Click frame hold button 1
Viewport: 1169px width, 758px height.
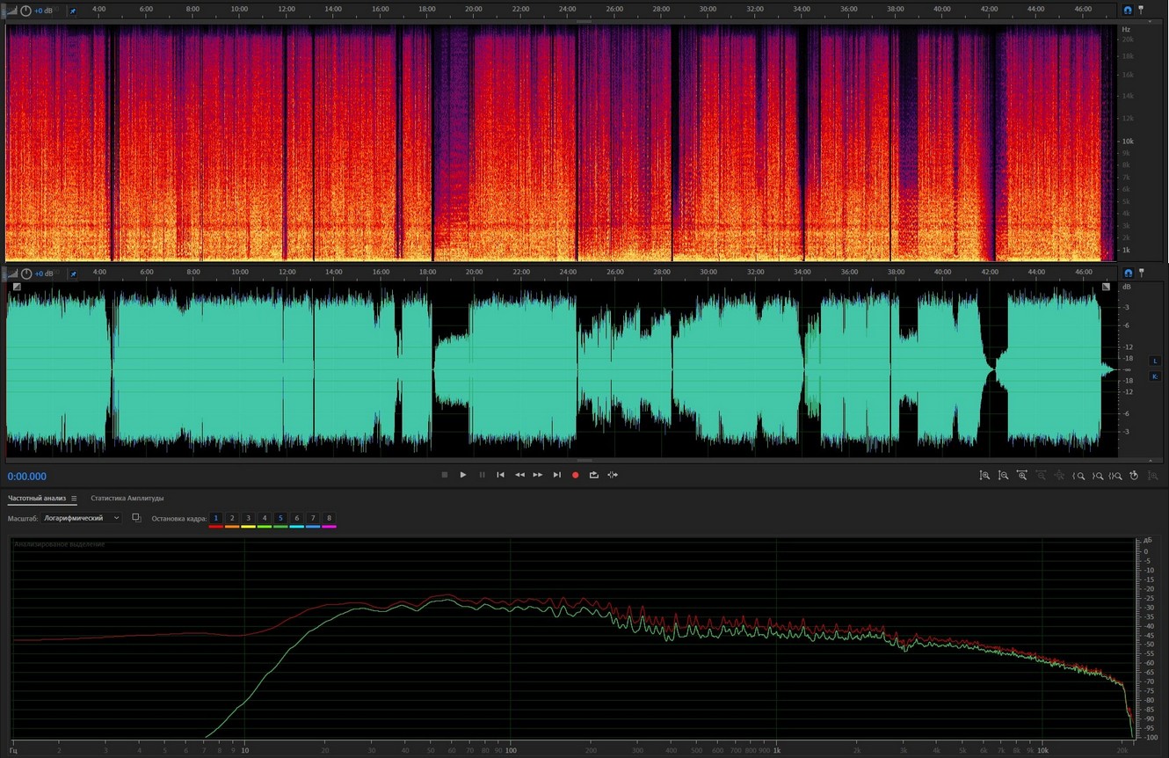pyautogui.click(x=216, y=519)
